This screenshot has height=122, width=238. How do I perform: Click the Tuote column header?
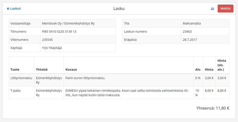point(15,69)
